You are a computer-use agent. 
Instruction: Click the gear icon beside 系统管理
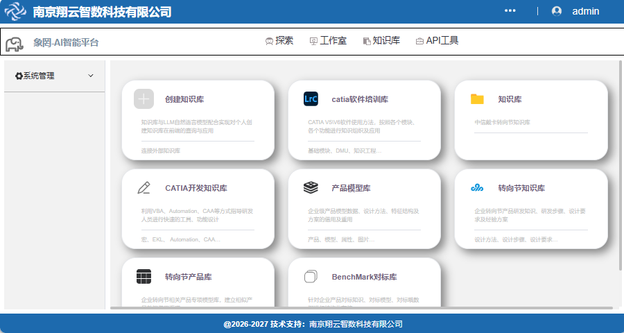pos(19,76)
